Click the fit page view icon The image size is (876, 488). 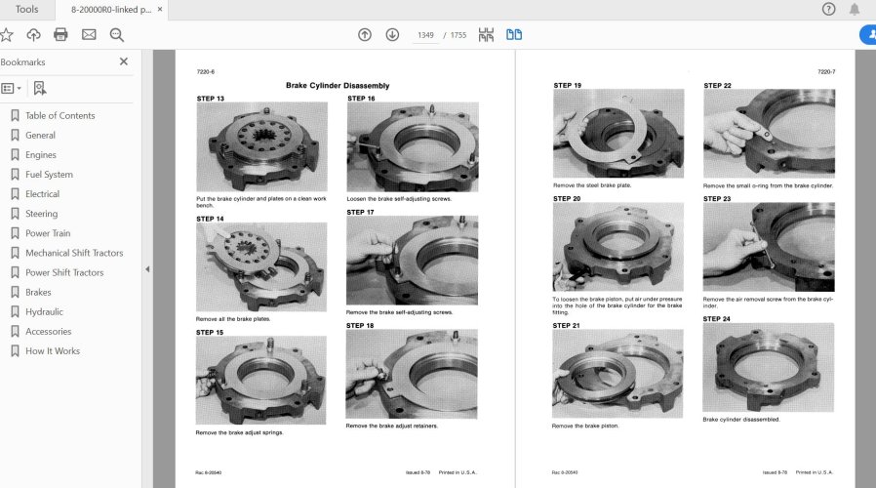tap(486, 35)
